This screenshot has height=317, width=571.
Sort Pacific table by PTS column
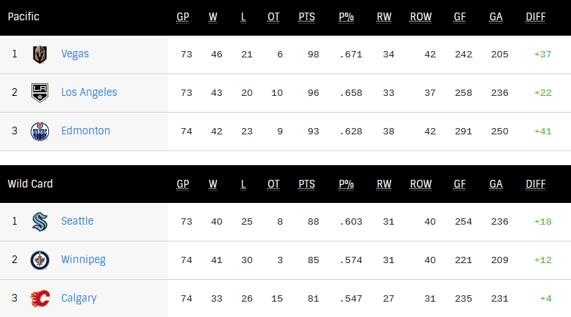coord(306,17)
